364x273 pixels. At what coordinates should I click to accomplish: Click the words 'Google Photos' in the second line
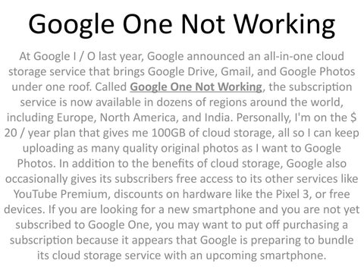[318, 71]
